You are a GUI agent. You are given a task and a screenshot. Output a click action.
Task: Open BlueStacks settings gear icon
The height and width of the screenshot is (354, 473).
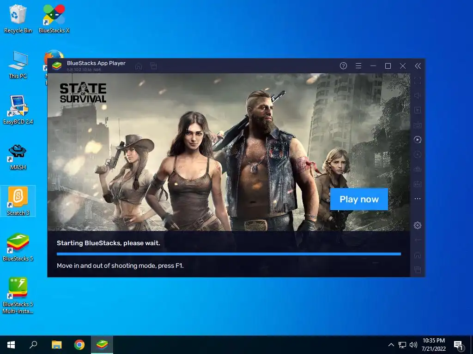pos(418,225)
